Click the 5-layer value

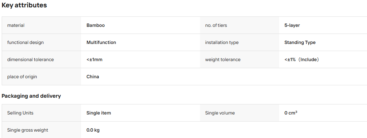pos(292,25)
